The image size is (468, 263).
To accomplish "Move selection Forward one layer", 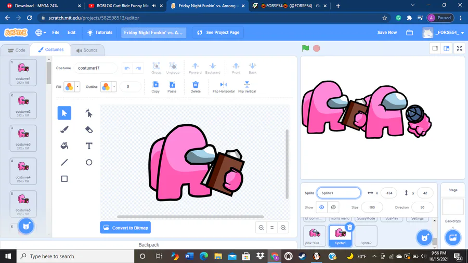I will (195, 68).
